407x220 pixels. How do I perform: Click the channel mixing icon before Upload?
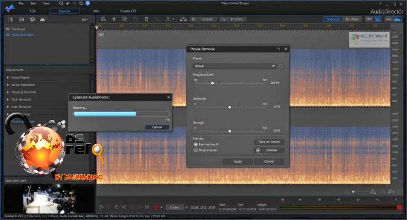click(183, 19)
